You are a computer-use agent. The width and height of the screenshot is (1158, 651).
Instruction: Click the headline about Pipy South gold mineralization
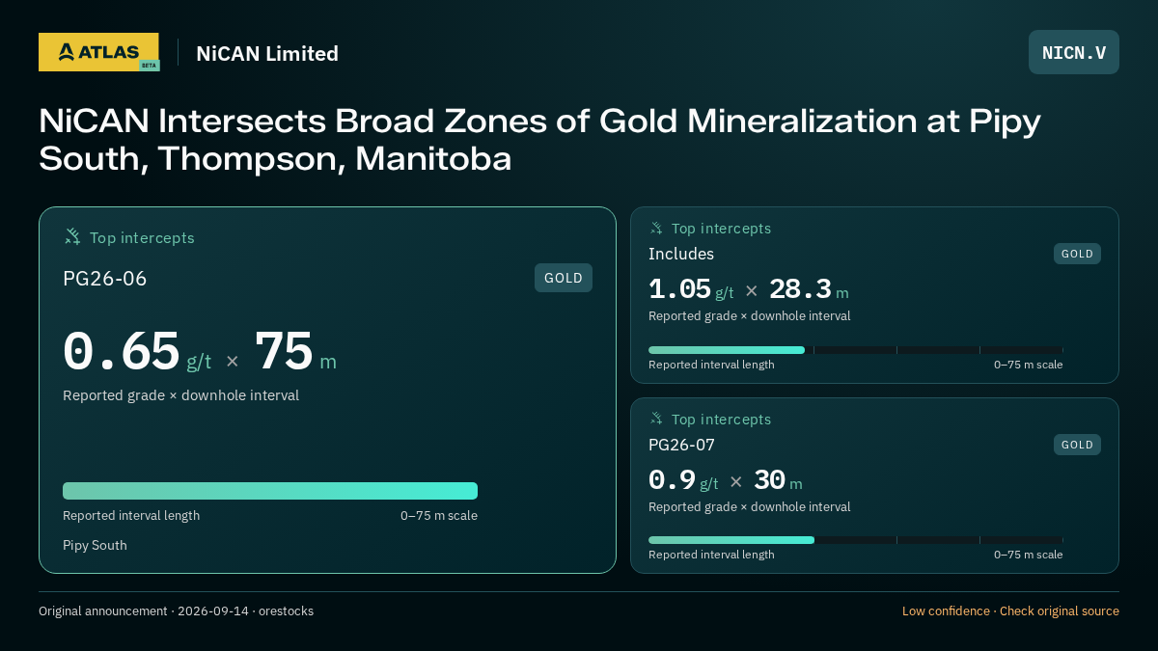coord(539,140)
